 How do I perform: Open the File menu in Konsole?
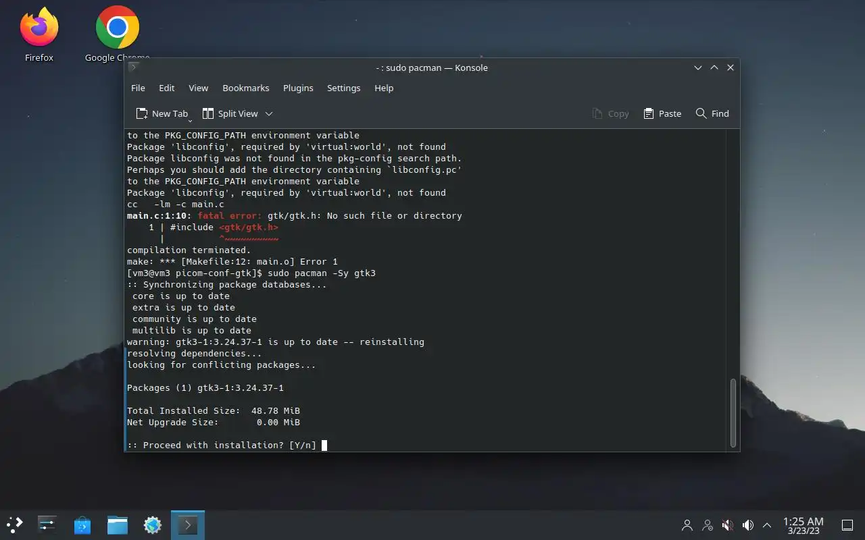click(138, 88)
